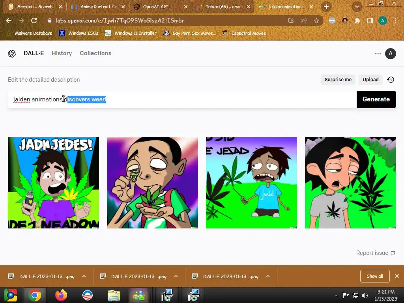
Task: Click Show all downloads
Action: (x=375, y=276)
